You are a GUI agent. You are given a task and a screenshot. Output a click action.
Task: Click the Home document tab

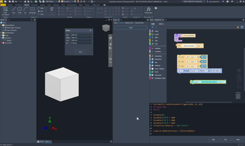coord(40,141)
